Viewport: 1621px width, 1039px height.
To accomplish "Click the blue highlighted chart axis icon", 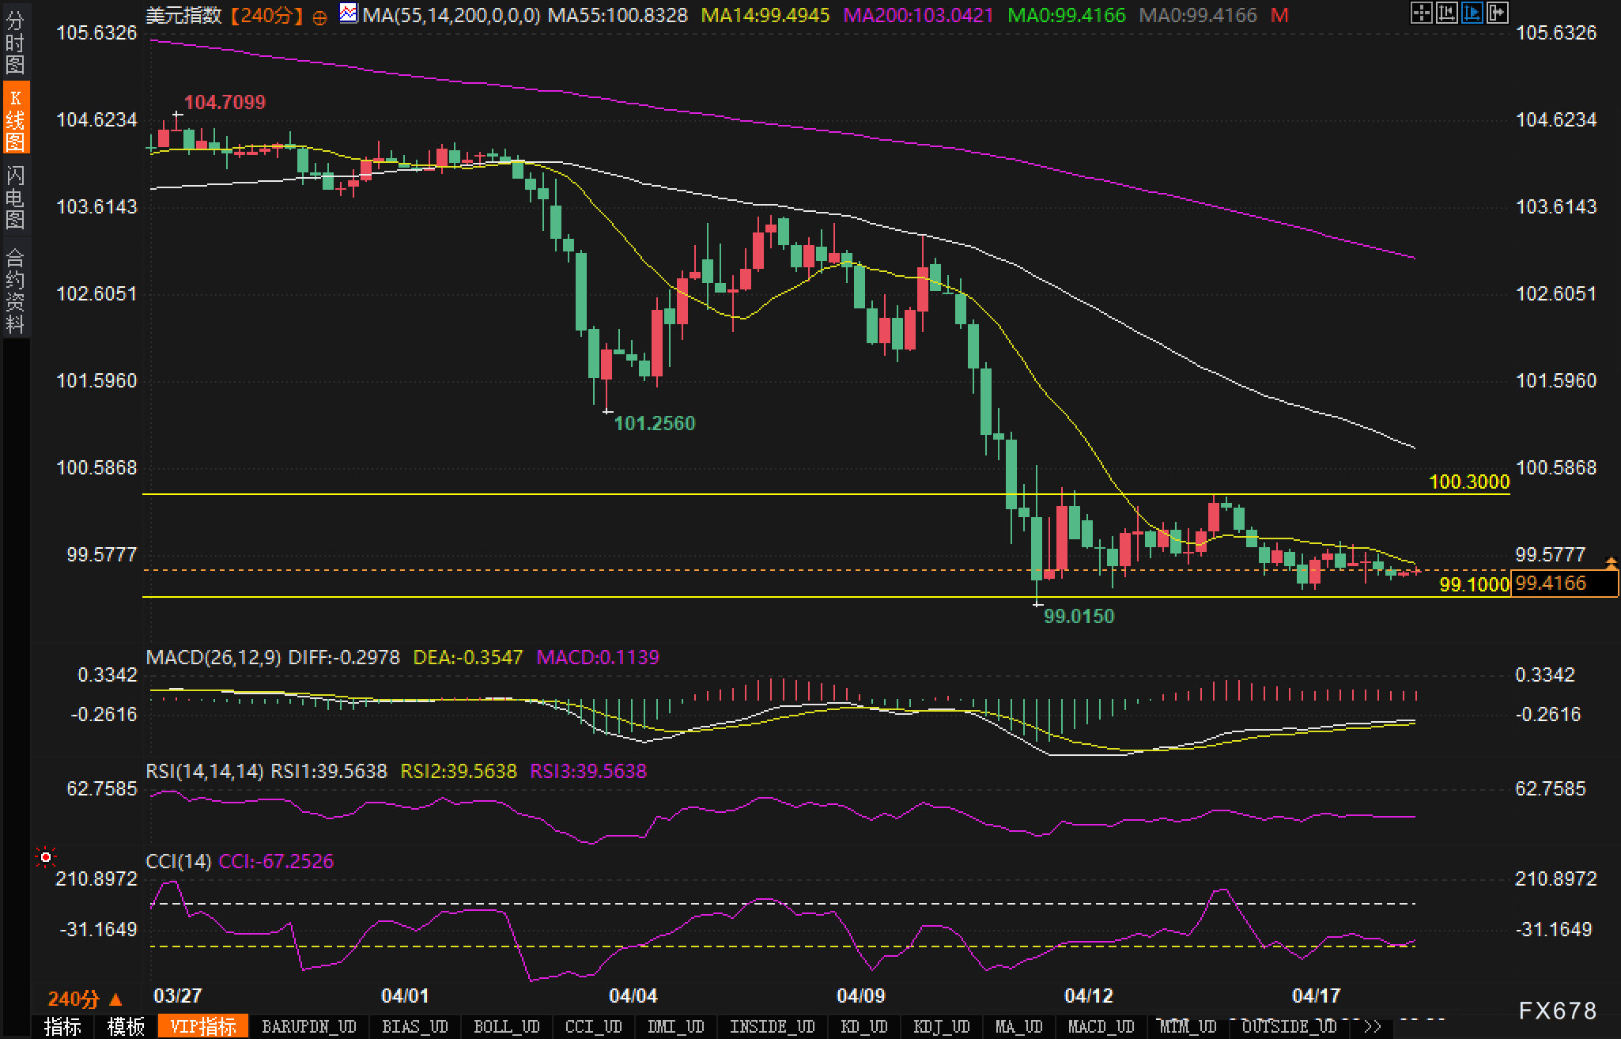I will coord(1472,13).
